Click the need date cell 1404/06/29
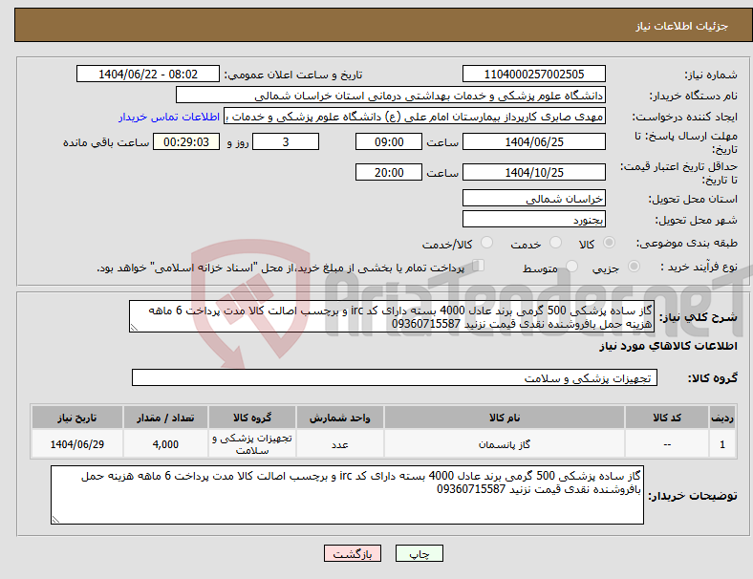The width and height of the screenshot is (753, 579). [x=77, y=444]
